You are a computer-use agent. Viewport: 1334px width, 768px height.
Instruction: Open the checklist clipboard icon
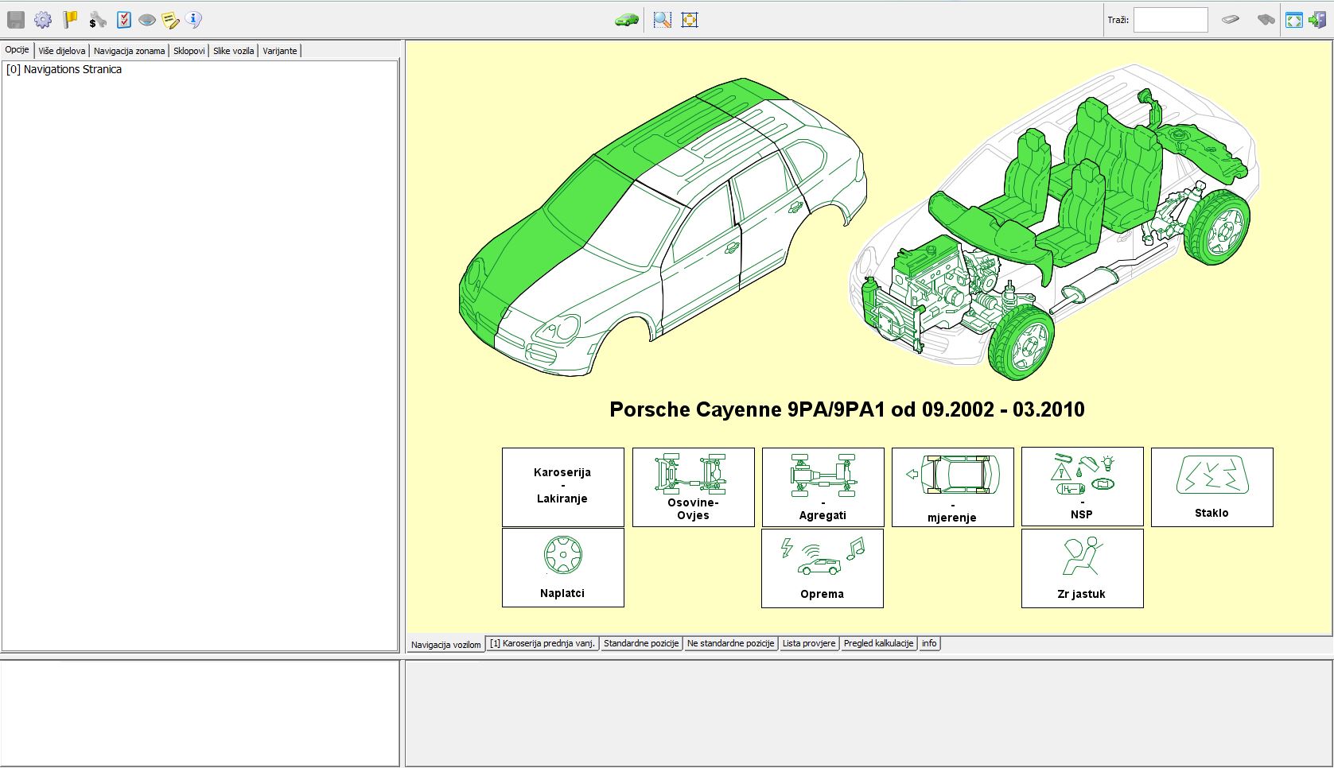pos(124,20)
